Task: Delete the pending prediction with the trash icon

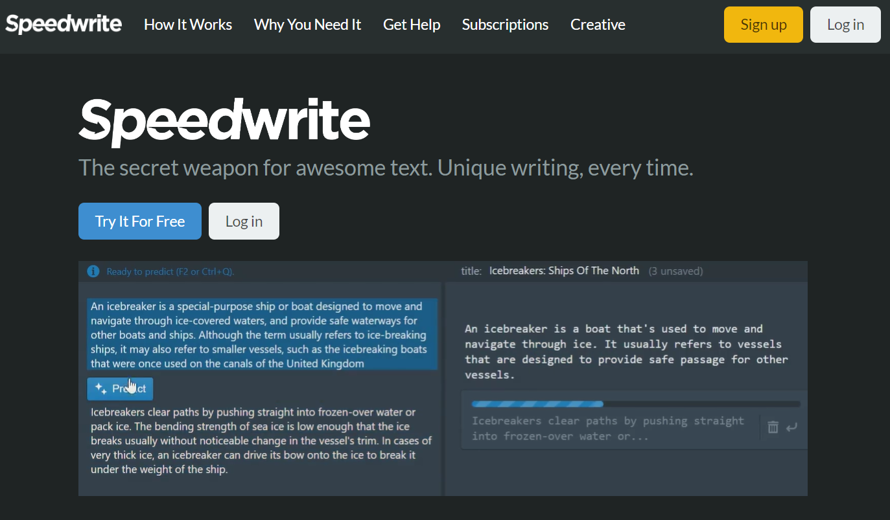Action: pos(773,427)
